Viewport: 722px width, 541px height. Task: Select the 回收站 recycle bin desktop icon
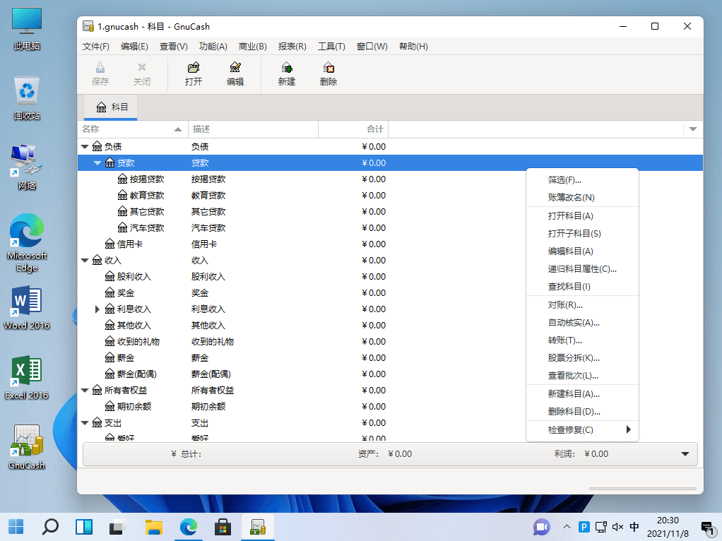click(x=27, y=99)
